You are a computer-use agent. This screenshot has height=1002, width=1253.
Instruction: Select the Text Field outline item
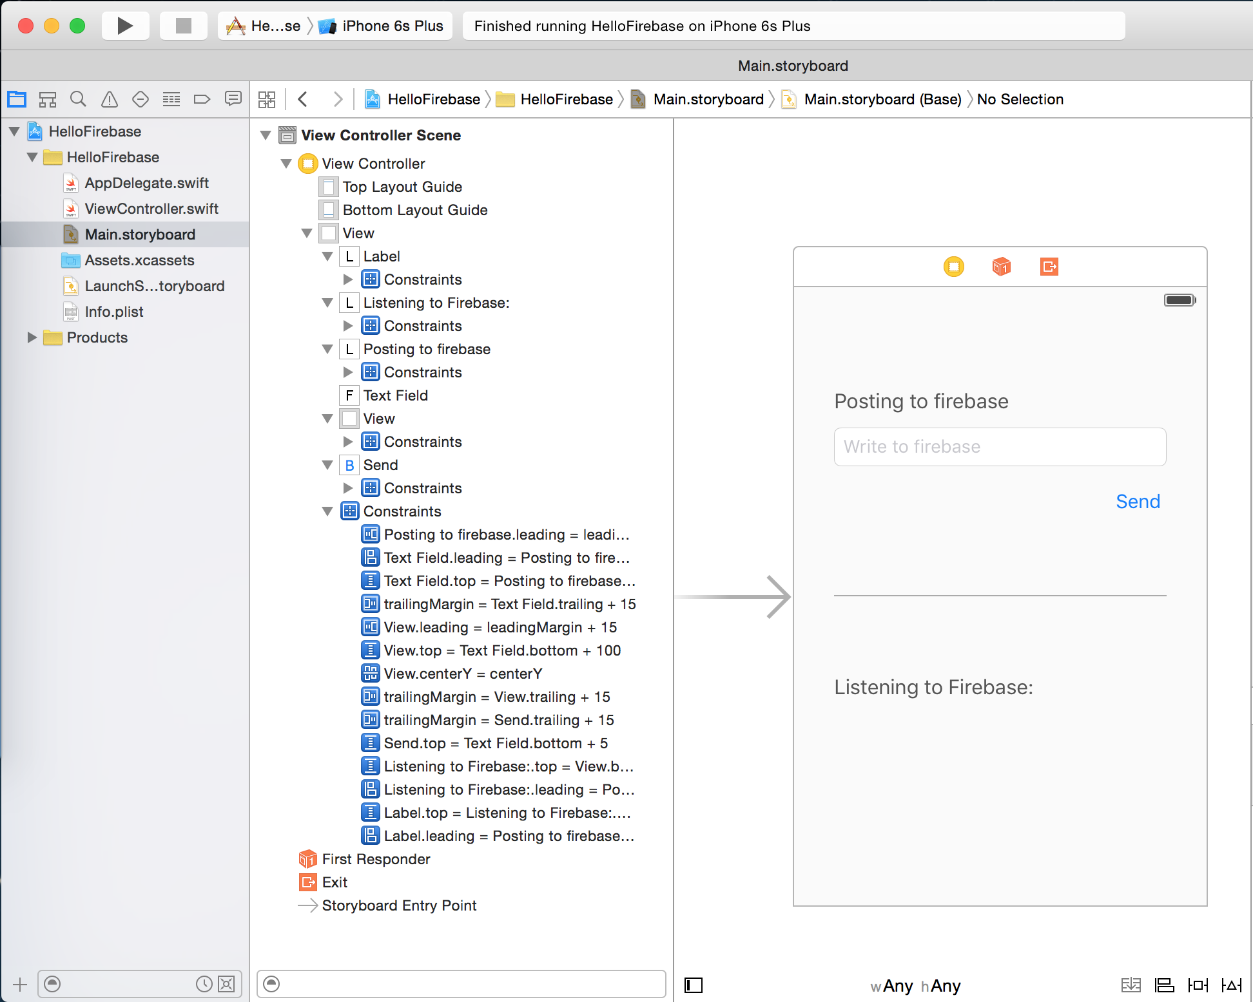coord(396,395)
